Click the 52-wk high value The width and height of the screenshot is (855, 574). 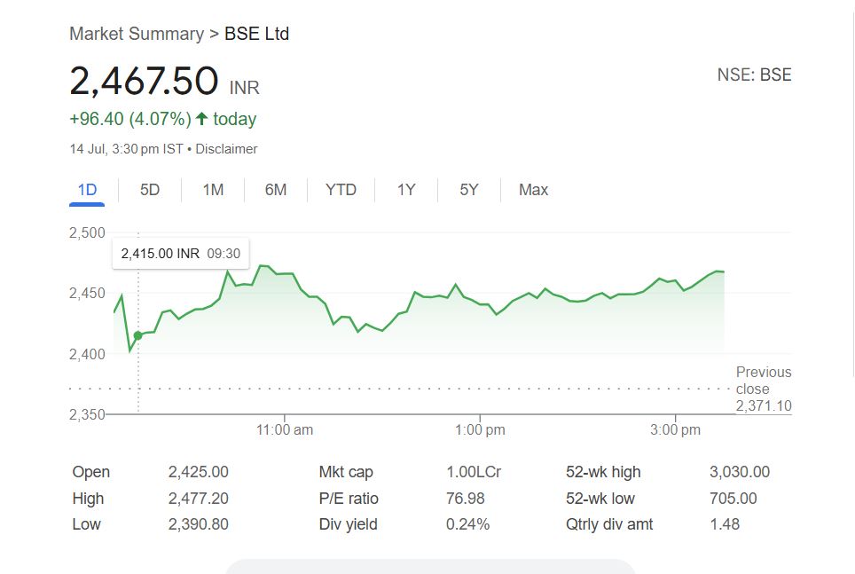click(x=740, y=472)
